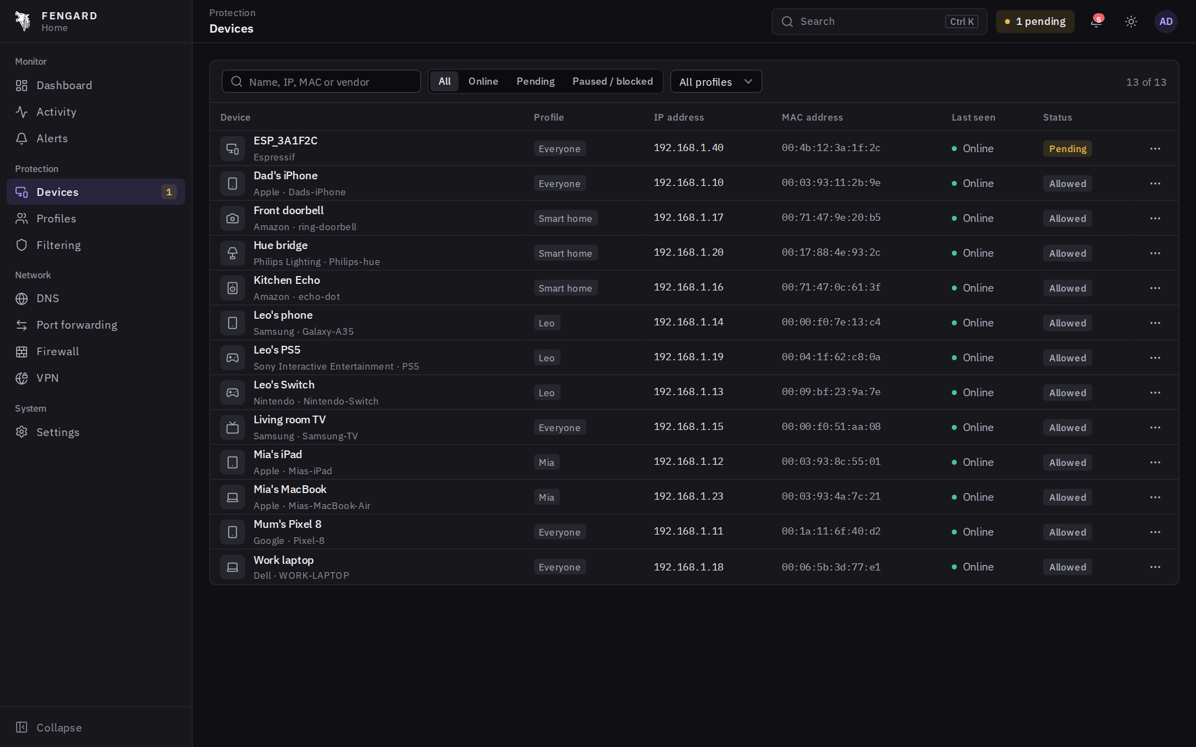This screenshot has width=1196, height=747.
Task: Select the Mum's Pixel 8 device name
Action: pos(287,524)
